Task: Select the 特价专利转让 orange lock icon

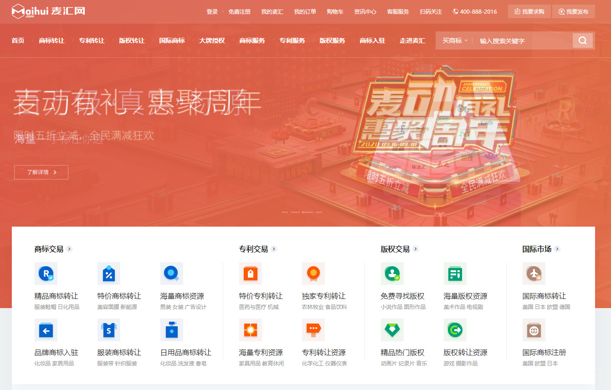Action: (x=250, y=274)
